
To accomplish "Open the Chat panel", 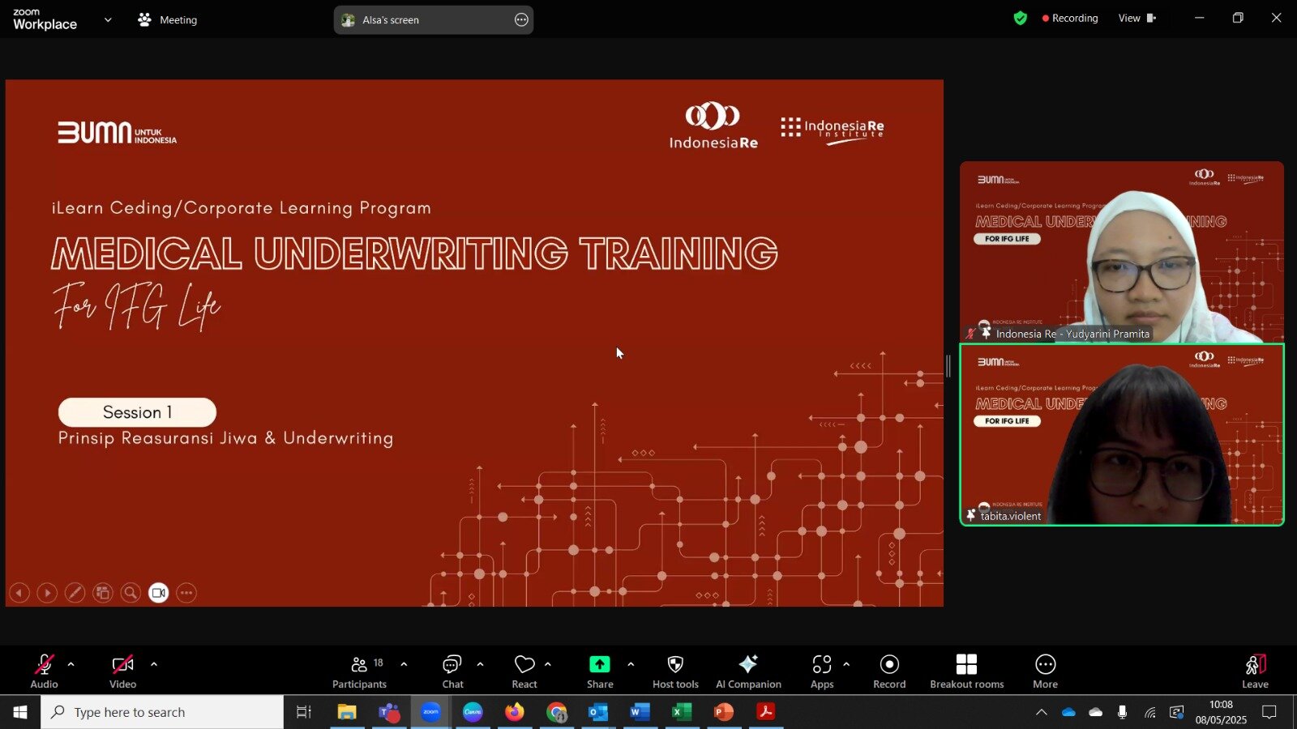I will (x=452, y=671).
